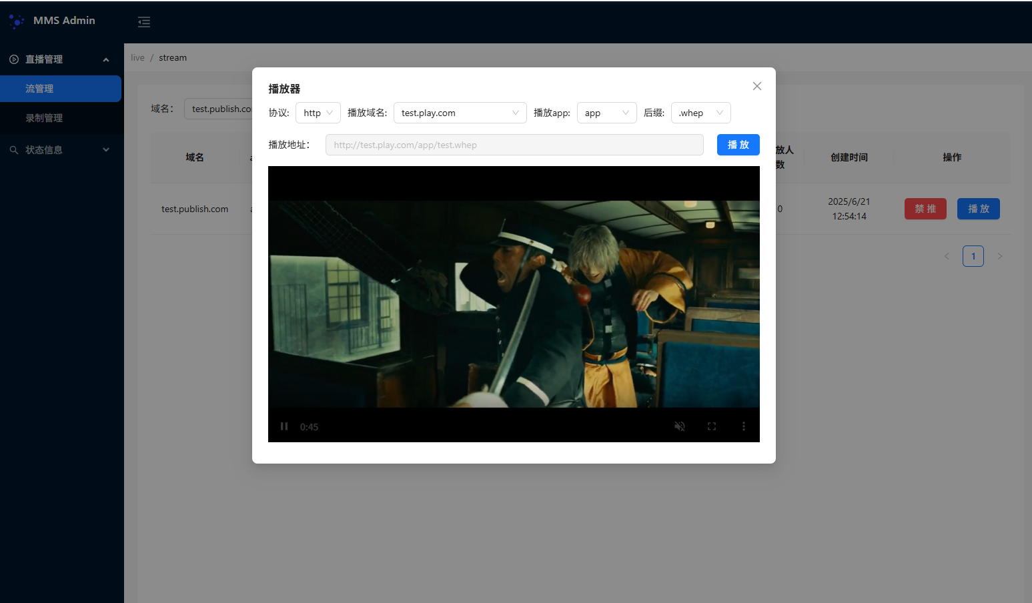Click the 创建时间 column header

pyautogui.click(x=849, y=157)
